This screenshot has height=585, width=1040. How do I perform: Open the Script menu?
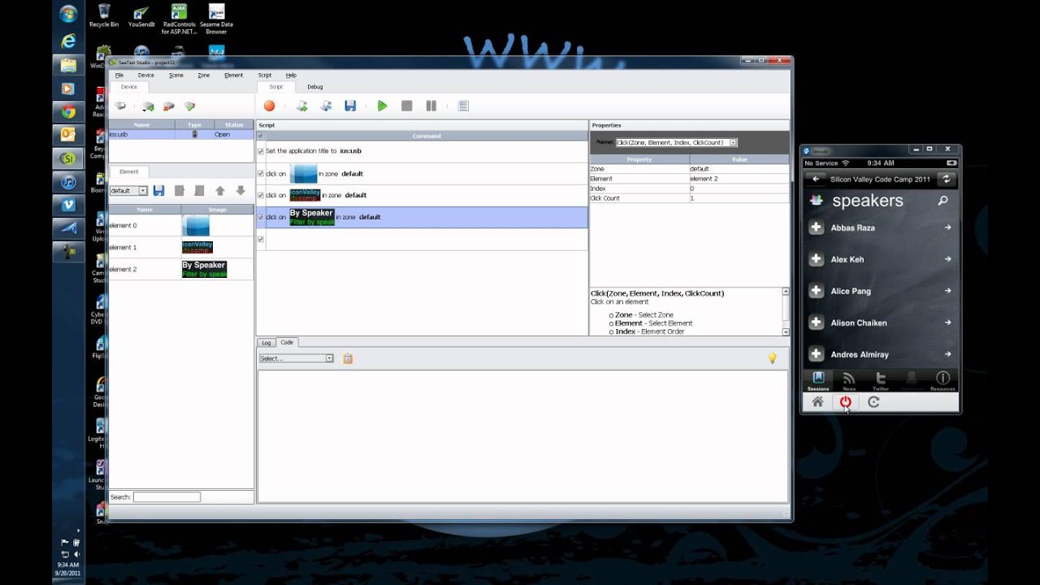(265, 75)
